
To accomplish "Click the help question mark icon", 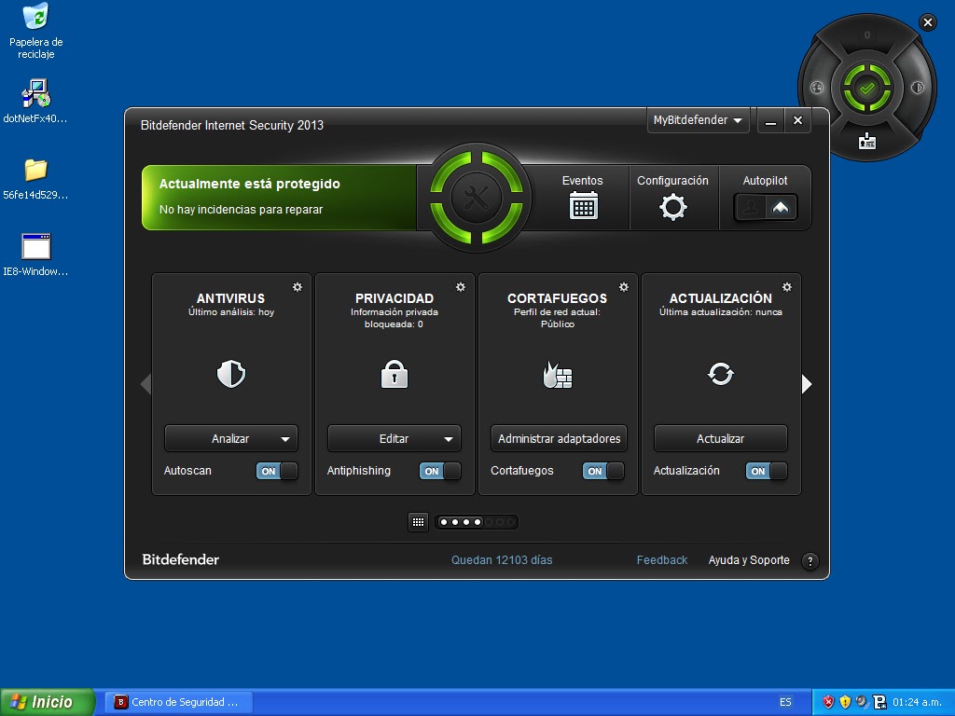I will pyautogui.click(x=810, y=561).
